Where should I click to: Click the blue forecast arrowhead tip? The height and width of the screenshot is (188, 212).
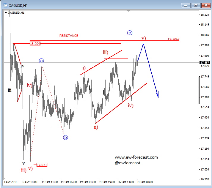[158, 97]
